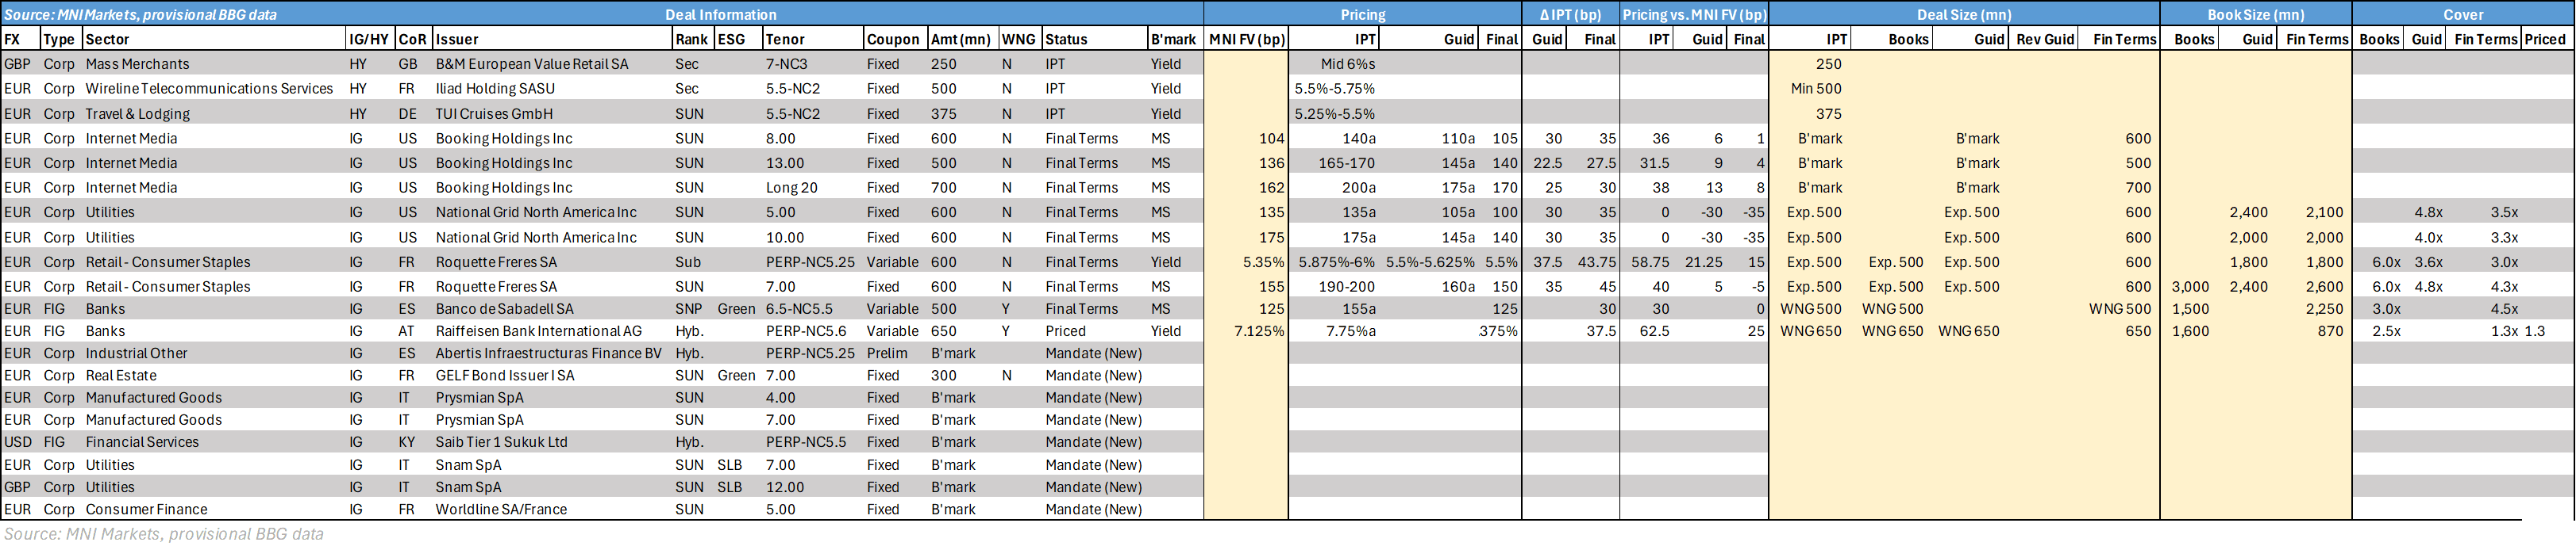Image resolution: width=2576 pixels, height=546 pixels.
Task: Select the GELF Bond Issuer I SA cell
Action: pos(505,376)
